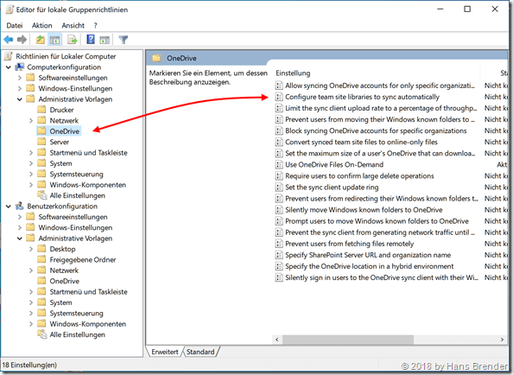Open the Help toolbar icon
The height and width of the screenshot is (375, 513).
tap(91, 40)
